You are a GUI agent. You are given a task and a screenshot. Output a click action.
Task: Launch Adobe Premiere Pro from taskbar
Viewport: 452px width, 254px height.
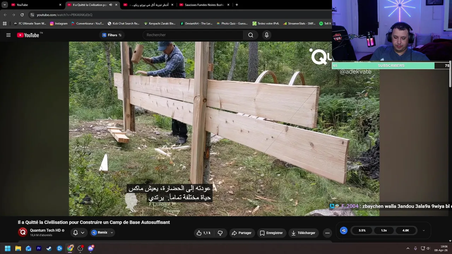tap(39, 248)
